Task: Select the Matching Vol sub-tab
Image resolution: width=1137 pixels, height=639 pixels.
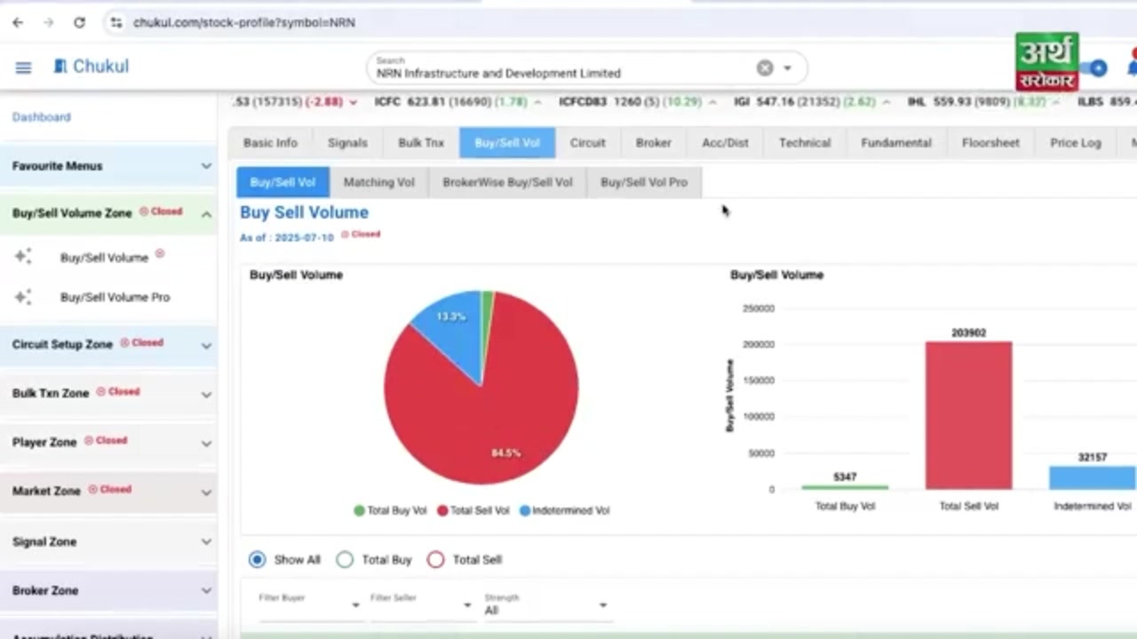Action: 379,182
